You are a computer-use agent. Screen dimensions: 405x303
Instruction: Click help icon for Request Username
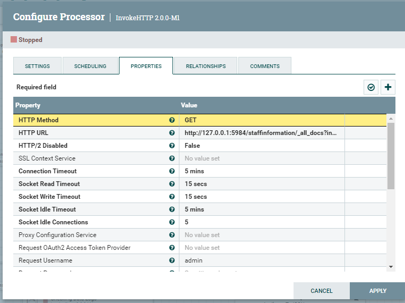pyautogui.click(x=172, y=260)
